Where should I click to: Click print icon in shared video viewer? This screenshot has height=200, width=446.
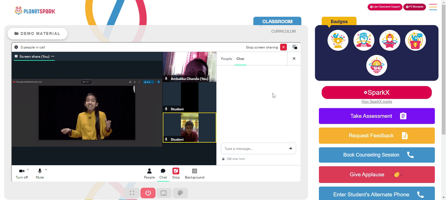point(130,82)
